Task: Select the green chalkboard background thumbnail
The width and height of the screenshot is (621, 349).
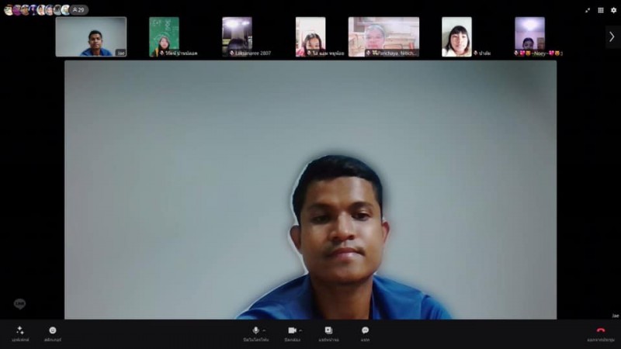Action: tap(164, 36)
